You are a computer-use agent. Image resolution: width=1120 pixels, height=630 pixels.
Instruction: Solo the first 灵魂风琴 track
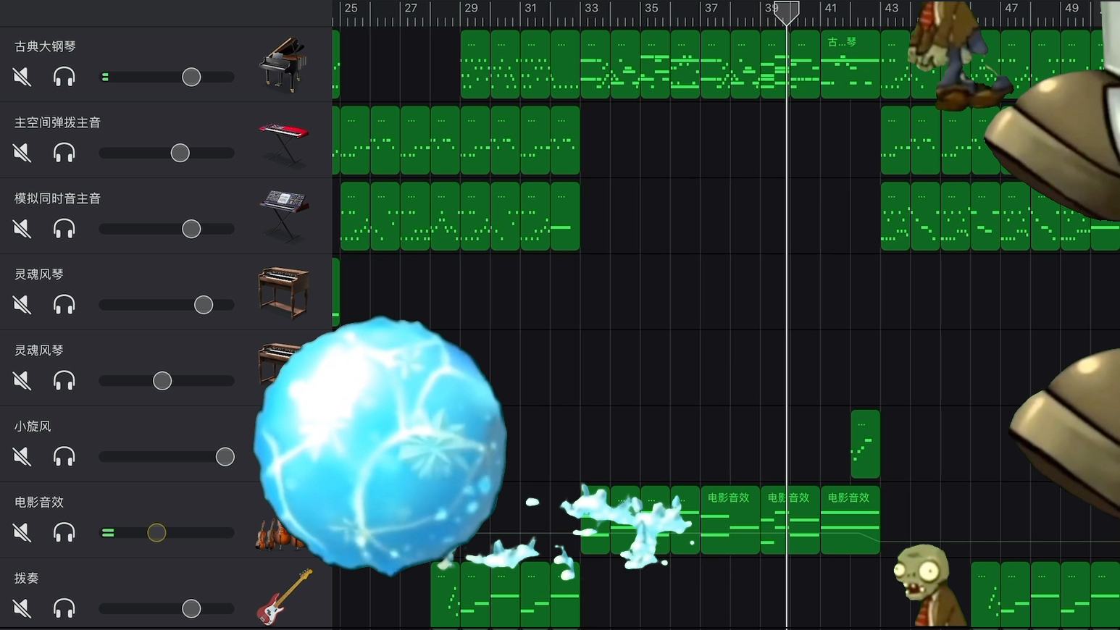pyautogui.click(x=64, y=305)
